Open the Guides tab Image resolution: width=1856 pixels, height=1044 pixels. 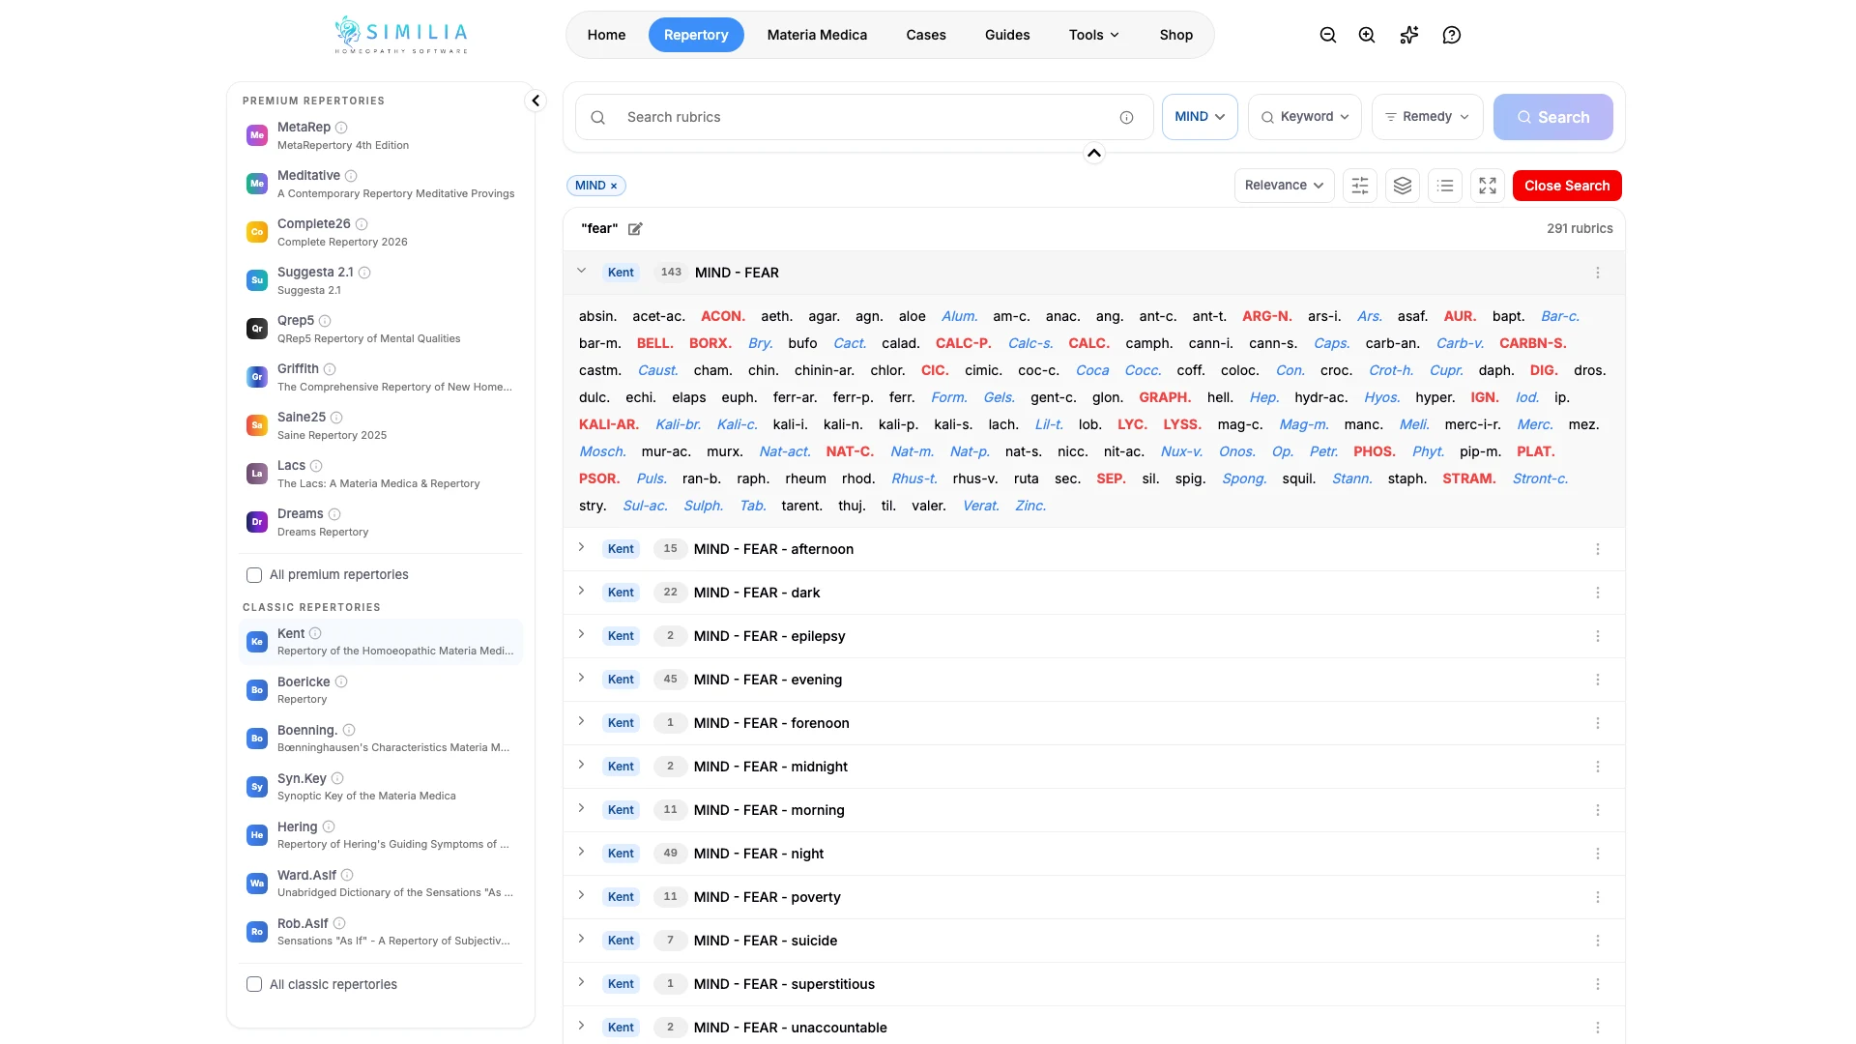pos(1007,35)
